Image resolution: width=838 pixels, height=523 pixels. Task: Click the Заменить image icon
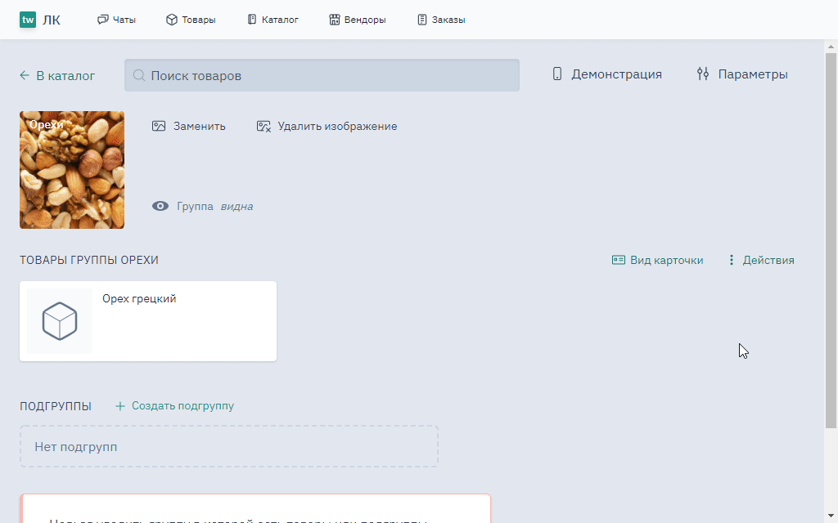[159, 127]
